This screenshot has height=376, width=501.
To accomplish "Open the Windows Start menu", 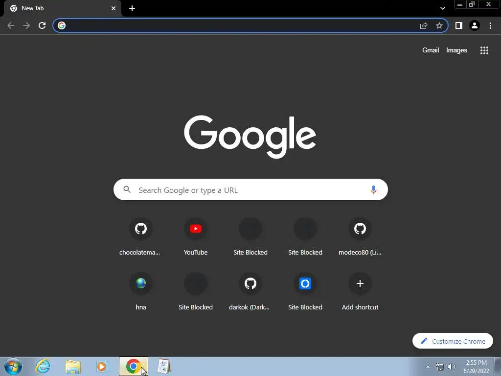I will click(x=13, y=366).
